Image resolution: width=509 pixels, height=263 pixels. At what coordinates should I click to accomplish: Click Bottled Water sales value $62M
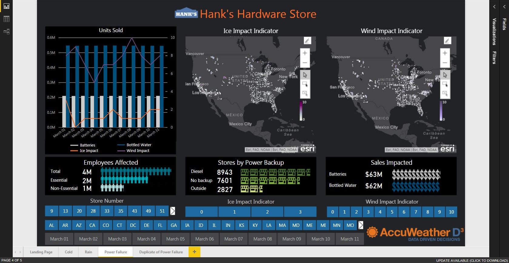pos(374,186)
